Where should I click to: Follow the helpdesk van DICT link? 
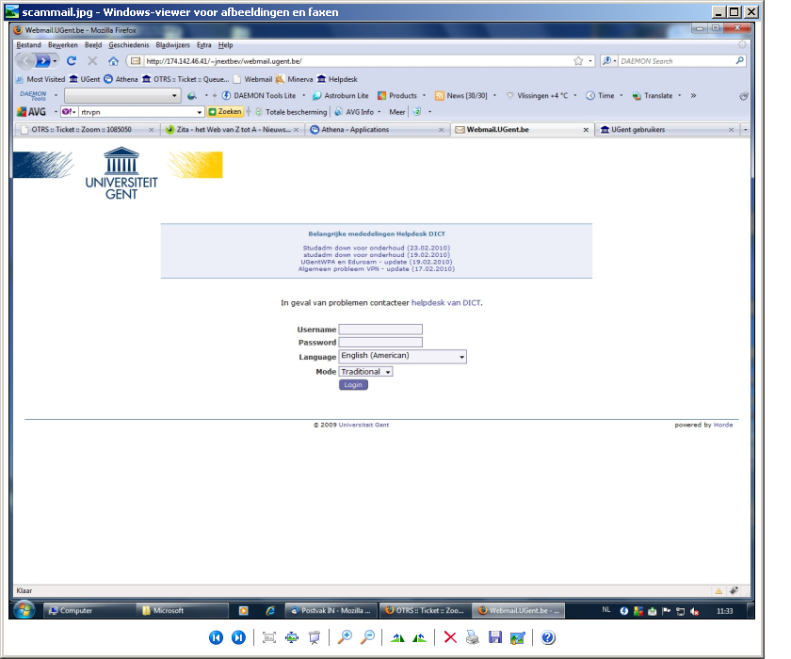pyautogui.click(x=445, y=303)
